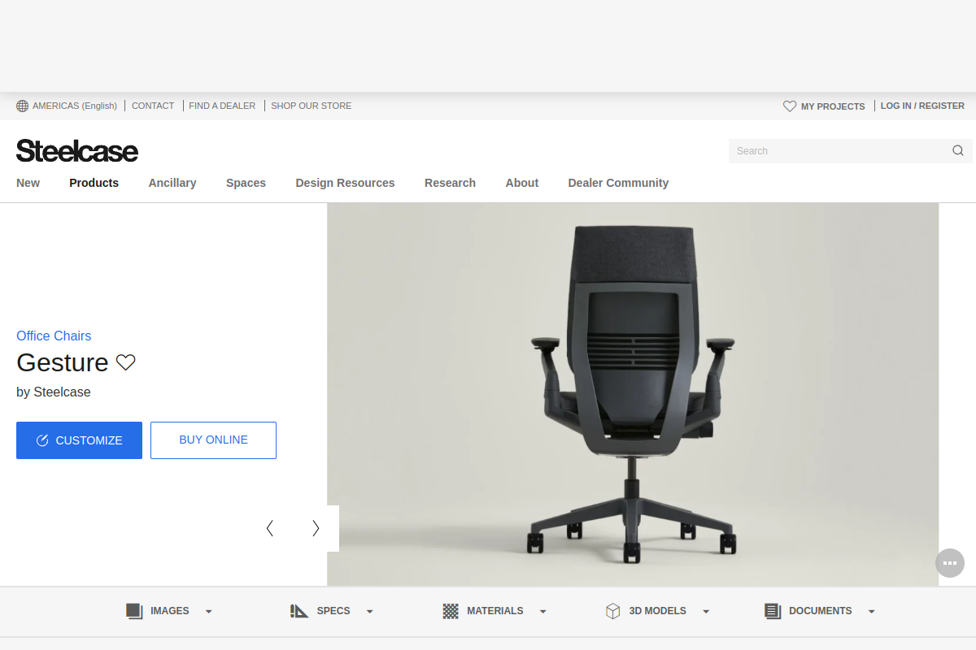Click the My Projects heart icon
The width and height of the screenshot is (976, 650).
tap(790, 106)
